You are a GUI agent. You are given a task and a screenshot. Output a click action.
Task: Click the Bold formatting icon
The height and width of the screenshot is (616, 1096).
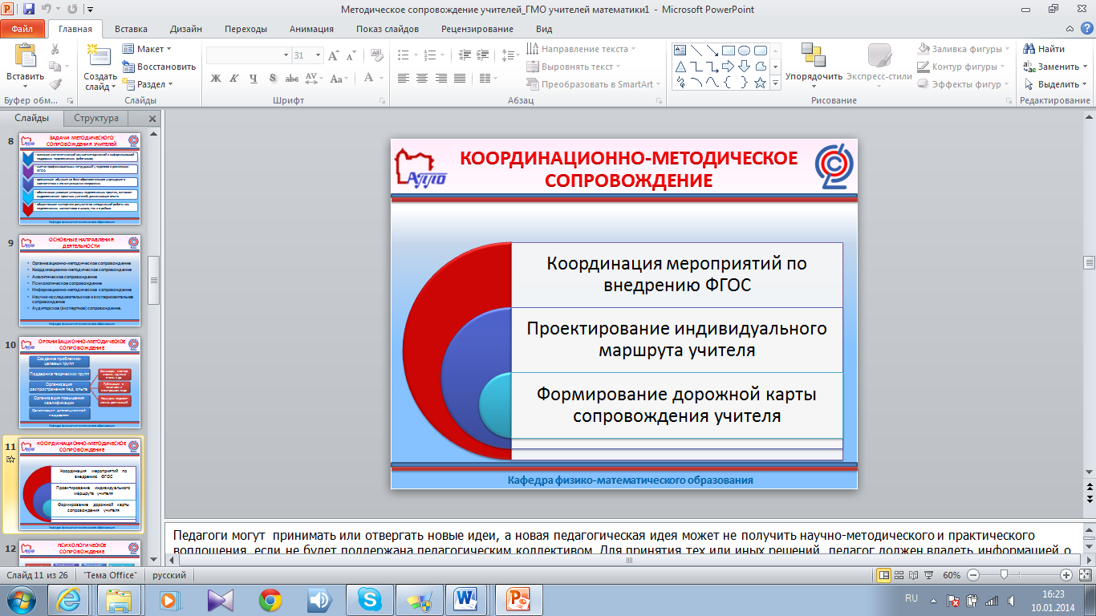pos(215,79)
